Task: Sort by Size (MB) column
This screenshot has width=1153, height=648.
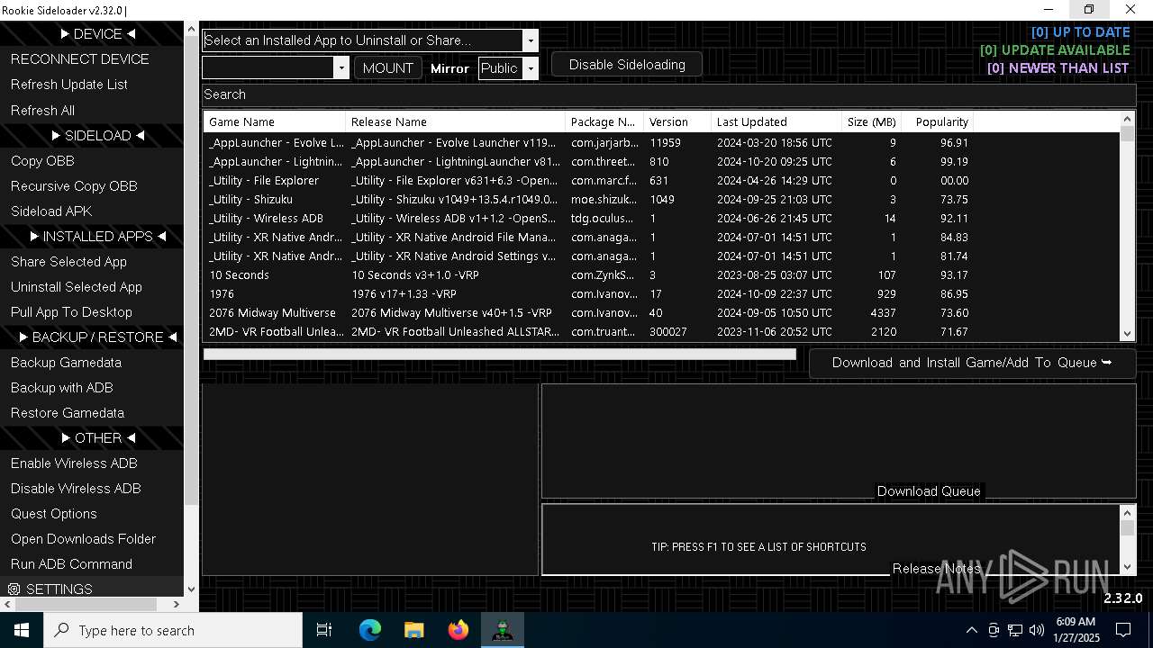Action: 871,121
